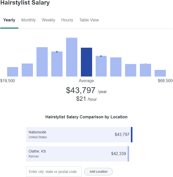Switch to Table View
Viewport: 173px width, 177px height.
pos(89,20)
